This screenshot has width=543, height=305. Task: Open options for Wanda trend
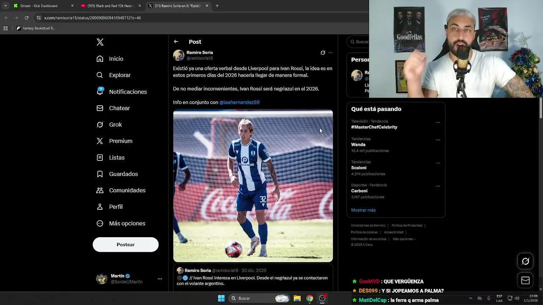pyautogui.click(x=438, y=140)
